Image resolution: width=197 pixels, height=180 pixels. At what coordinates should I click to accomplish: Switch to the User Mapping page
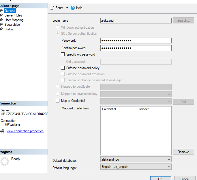pos(14,20)
